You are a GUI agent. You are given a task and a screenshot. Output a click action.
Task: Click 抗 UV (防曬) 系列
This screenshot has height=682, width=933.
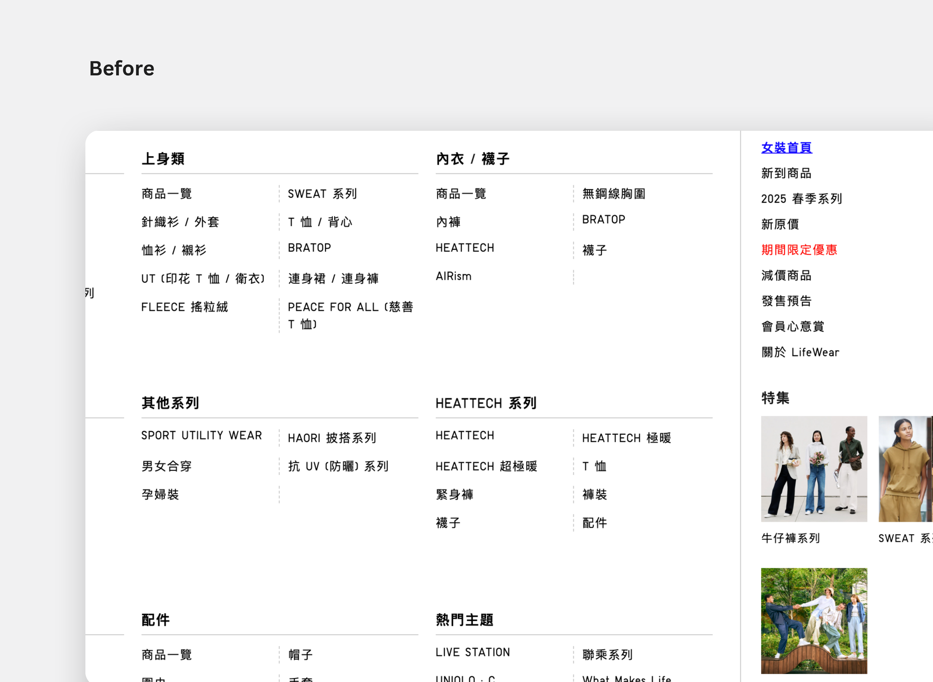click(x=338, y=467)
